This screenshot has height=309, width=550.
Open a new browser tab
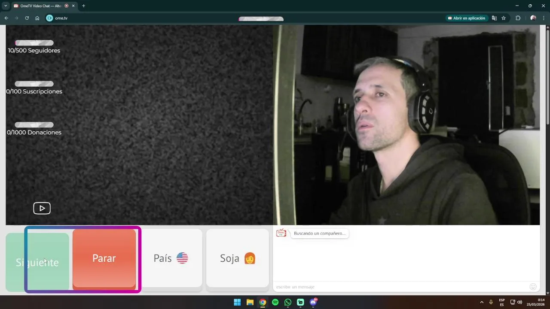83,6
